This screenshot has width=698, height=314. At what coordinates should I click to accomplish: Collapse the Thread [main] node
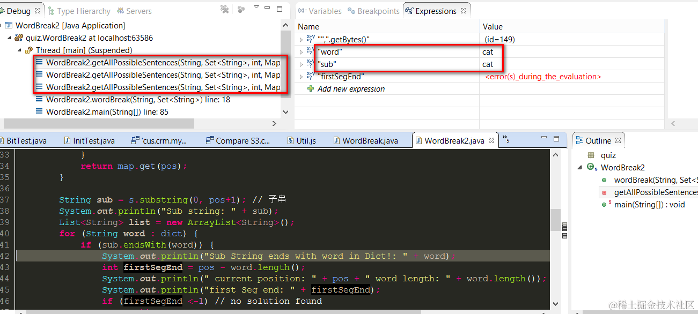[x=19, y=50]
